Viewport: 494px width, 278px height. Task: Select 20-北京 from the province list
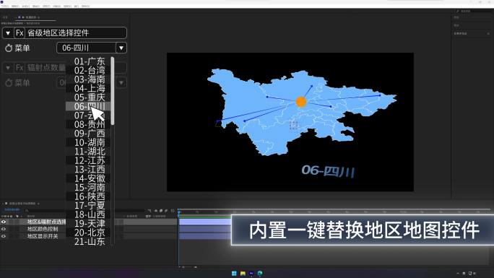click(x=89, y=233)
